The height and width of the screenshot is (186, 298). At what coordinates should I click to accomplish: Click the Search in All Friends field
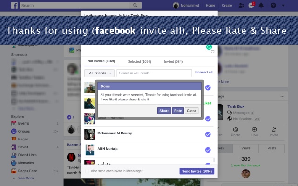(154, 73)
